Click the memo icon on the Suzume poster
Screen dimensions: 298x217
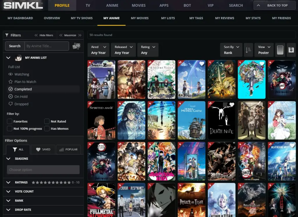[202, 145]
